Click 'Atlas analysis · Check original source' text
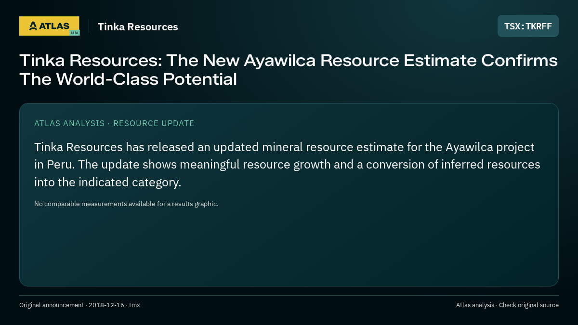 coord(507,305)
